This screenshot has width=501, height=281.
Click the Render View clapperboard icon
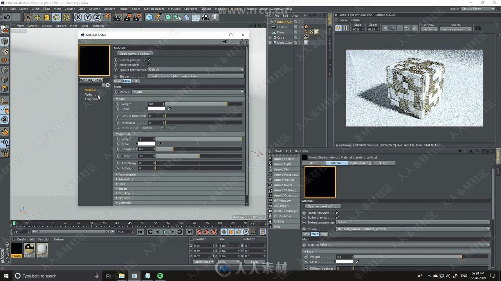(x=117, y=17)
